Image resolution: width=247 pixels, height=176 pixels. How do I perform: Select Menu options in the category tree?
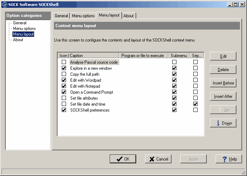click(24, 29)
